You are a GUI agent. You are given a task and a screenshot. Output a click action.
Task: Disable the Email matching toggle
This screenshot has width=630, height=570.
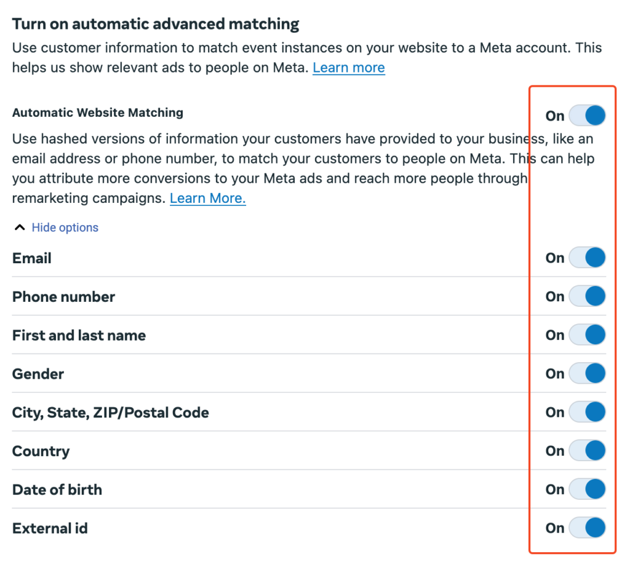587,258
